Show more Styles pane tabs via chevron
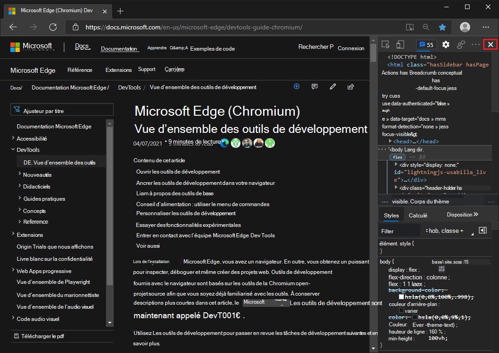This screenshot has height=353, width=499. click(x=476, y=215)
